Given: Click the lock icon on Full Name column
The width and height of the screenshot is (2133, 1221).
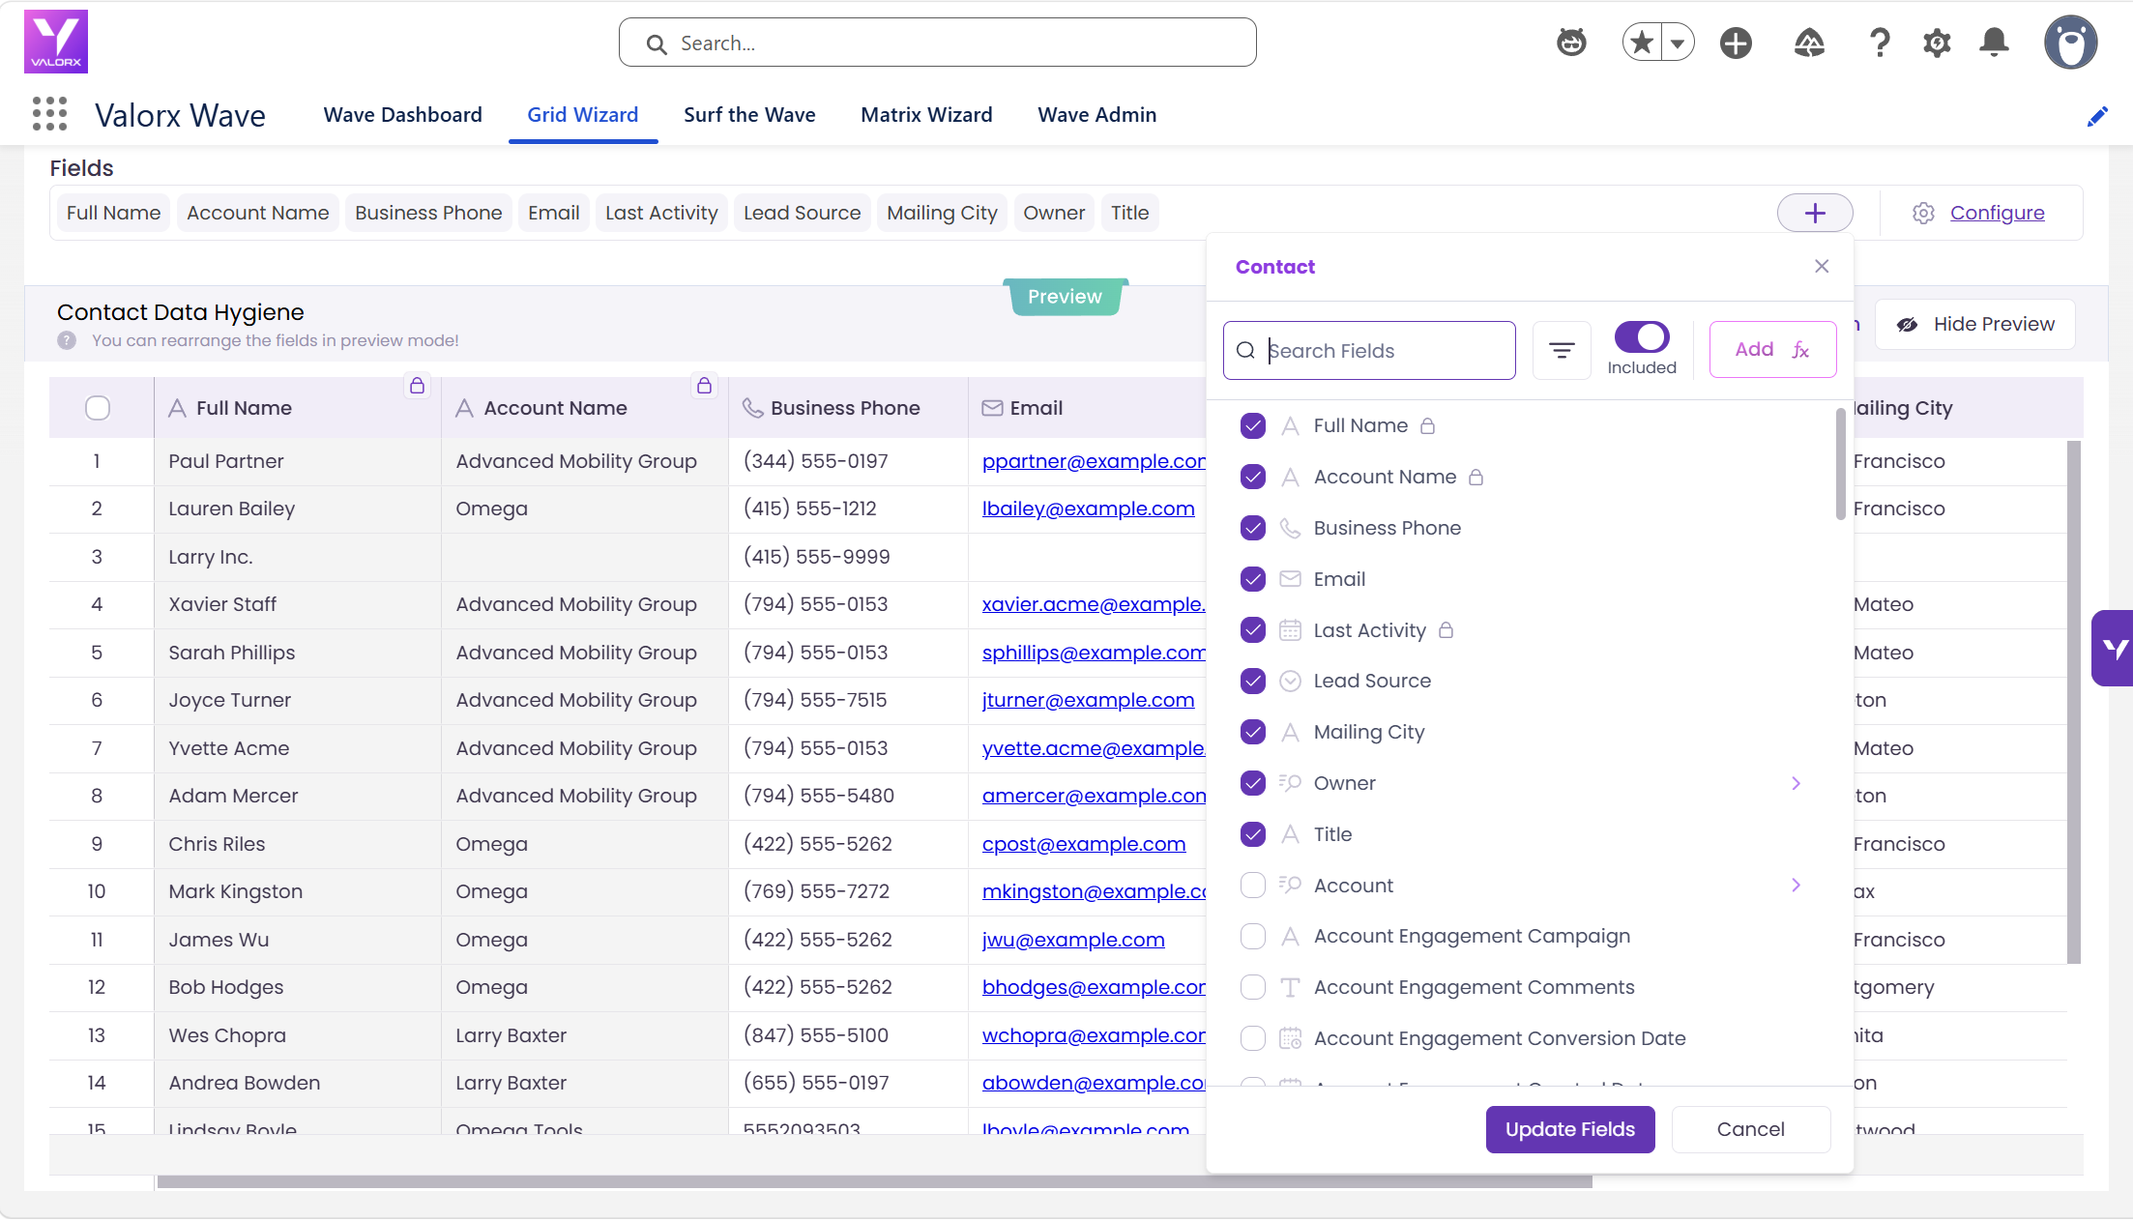Looking at the screenshot, I should click(x=417, y=386).
